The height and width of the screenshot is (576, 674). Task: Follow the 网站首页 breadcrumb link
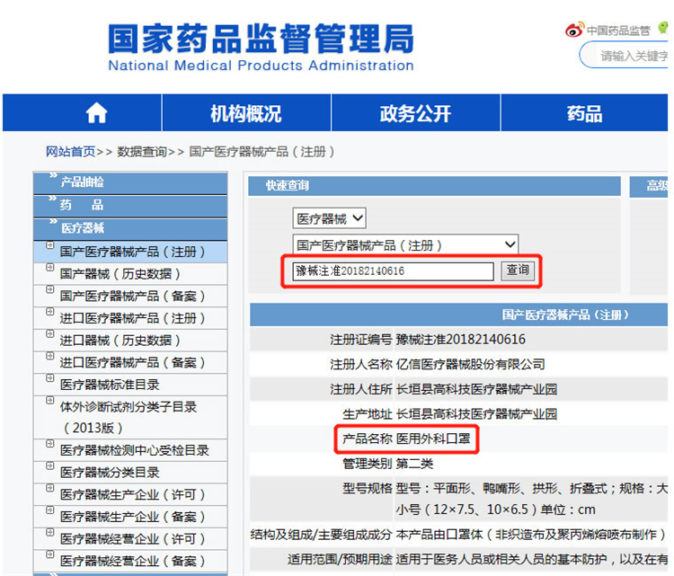pyautogui.click(x=71, y=152)
